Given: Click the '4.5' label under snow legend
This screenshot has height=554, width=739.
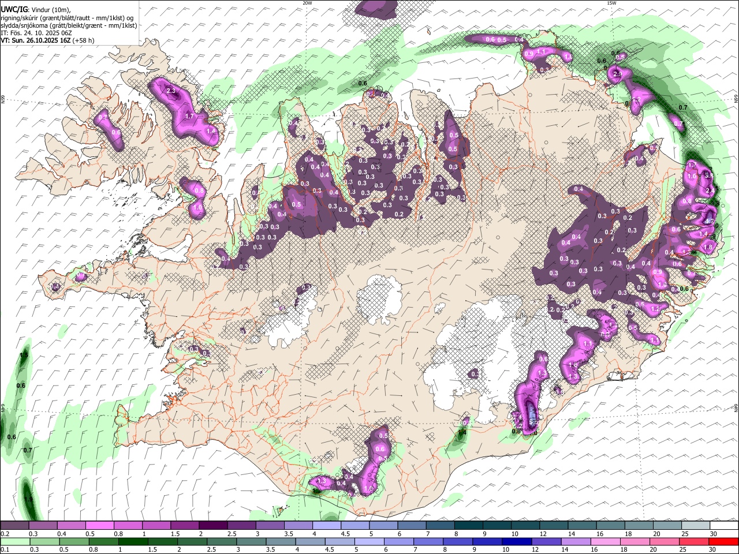Looking at the screenshot, I should 345,534.
